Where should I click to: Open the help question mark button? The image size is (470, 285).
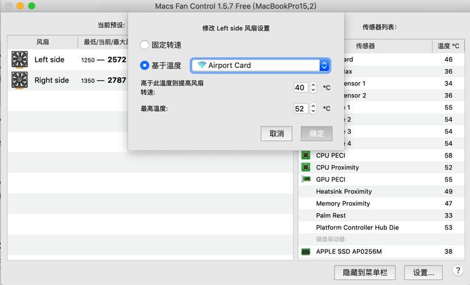(x=458, y=270)
